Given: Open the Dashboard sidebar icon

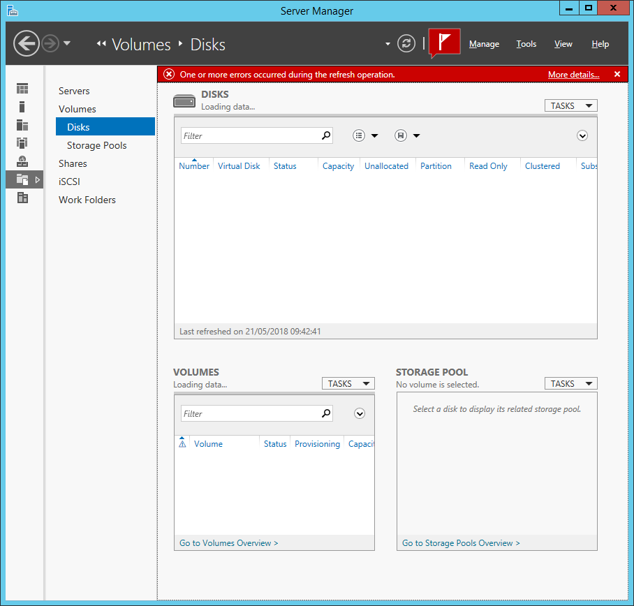Looking at the screenshot, I should tap(22, 88).
